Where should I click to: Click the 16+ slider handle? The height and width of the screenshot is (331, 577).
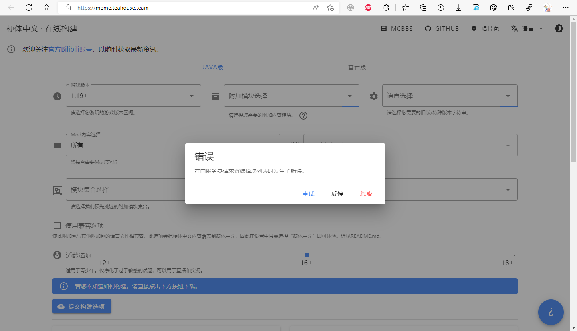[x=307, y=255]
